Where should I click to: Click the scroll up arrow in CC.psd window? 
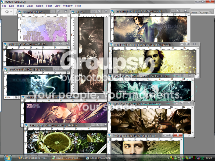(x=69, y=16)
